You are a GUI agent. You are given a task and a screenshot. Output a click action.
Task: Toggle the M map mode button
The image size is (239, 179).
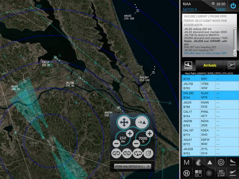tap(187, 163)
